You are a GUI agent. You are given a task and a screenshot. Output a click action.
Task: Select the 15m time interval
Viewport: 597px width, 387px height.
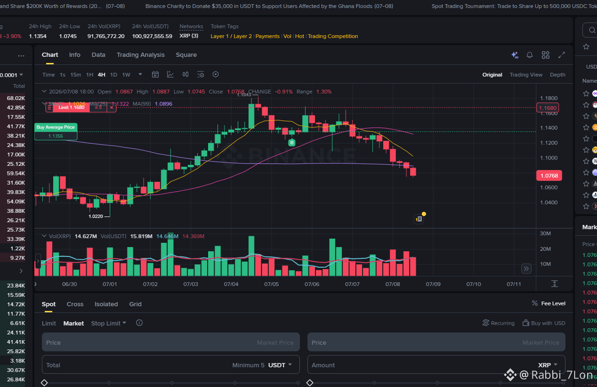(x=75, y=75)
